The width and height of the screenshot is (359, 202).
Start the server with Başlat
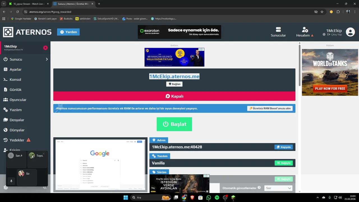pyautogui.click(x=174, y=124)
